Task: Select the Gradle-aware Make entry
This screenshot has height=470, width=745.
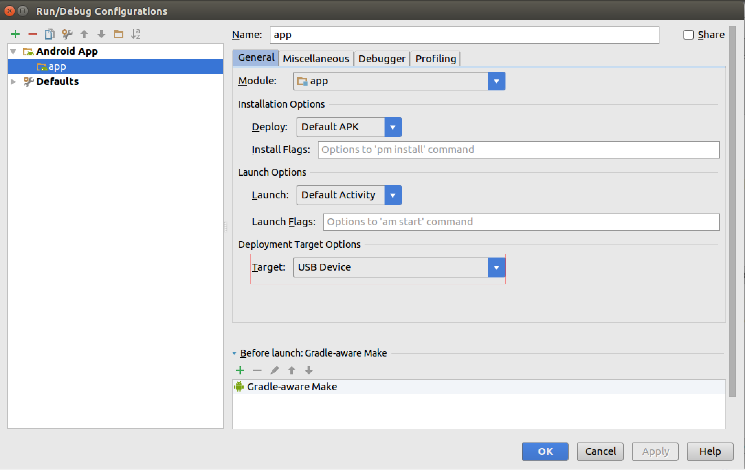Action: click(x=479, y=387)
